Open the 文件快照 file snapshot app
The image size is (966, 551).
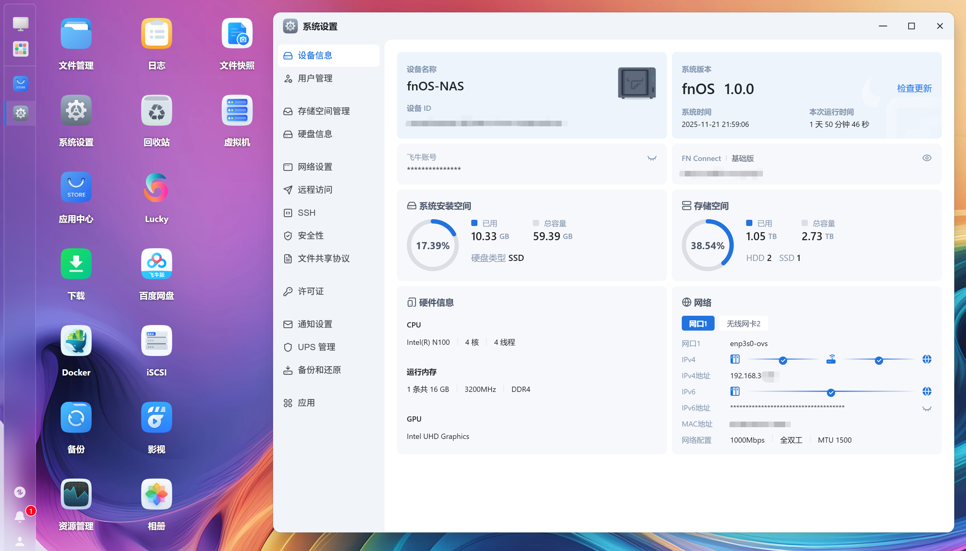(x=237, y=34)
